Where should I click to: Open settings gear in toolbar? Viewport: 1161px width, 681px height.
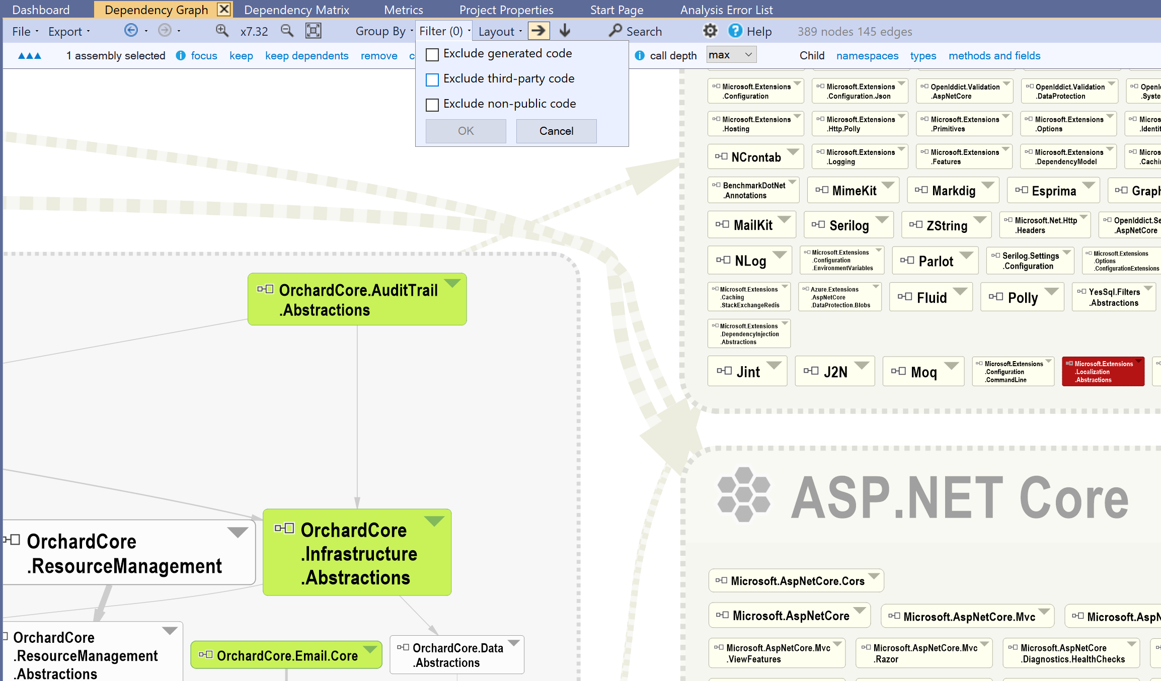pyautogui.click(x=710, y=31)
